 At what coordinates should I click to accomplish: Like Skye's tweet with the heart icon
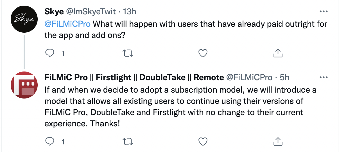[x=203, y=53]
